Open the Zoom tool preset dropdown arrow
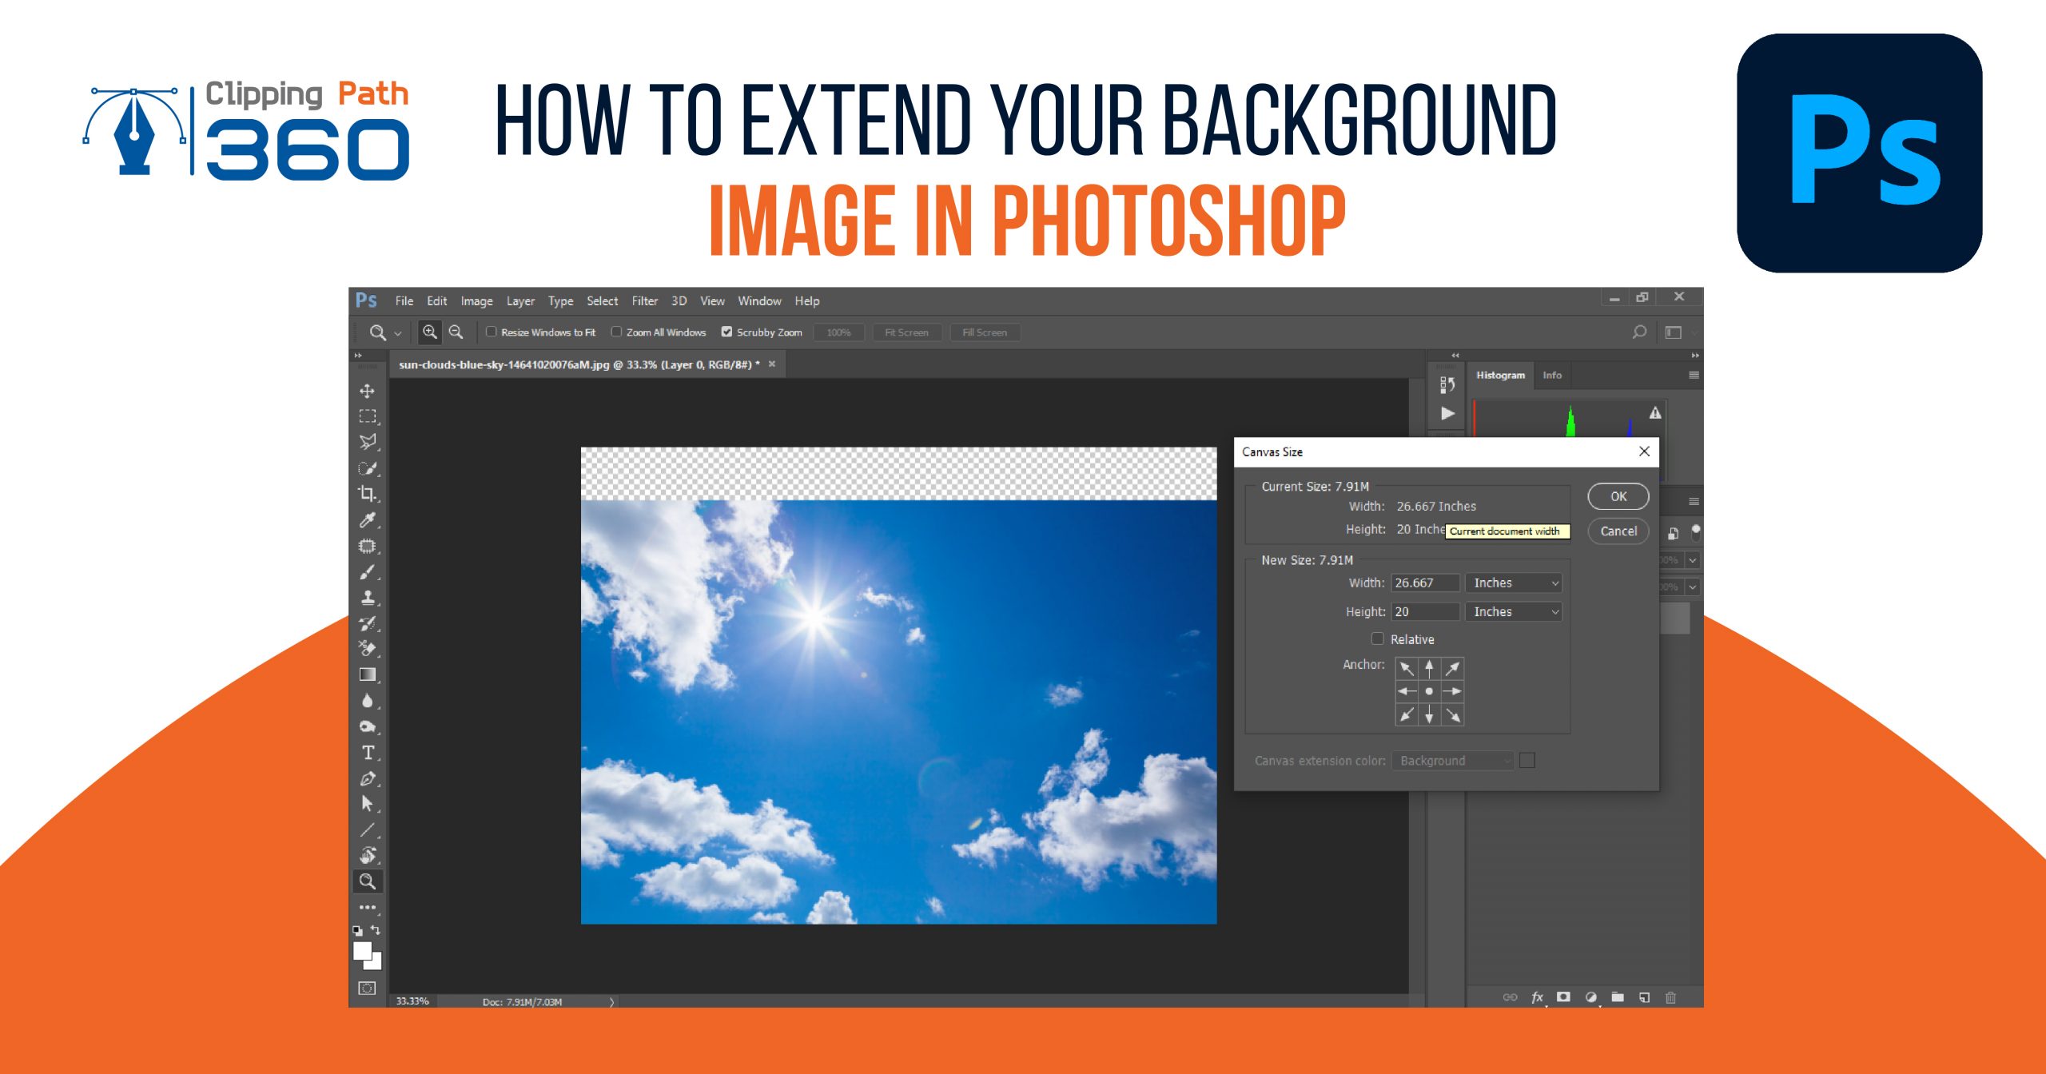 (397, 333)
